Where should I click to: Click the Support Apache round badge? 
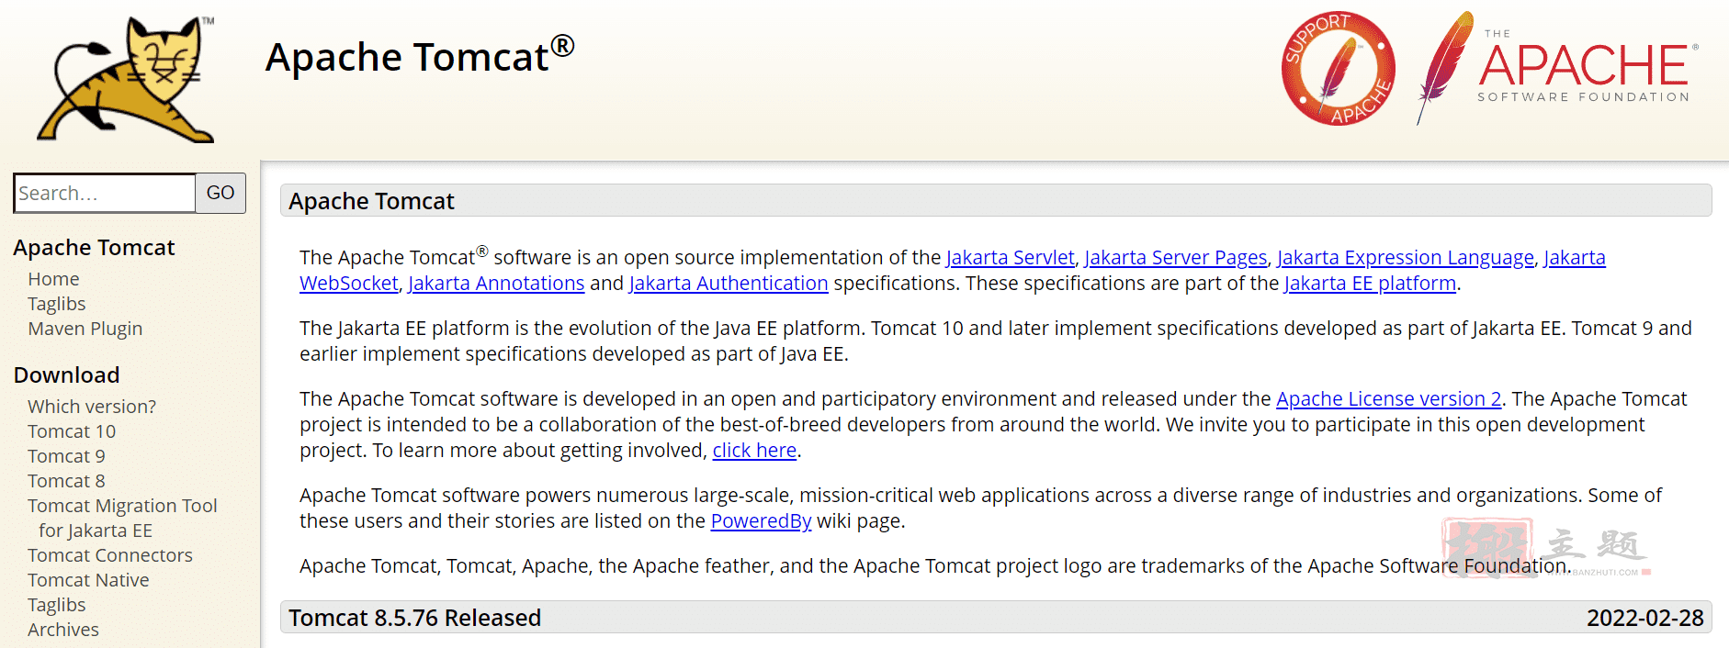click(1338, 69)
